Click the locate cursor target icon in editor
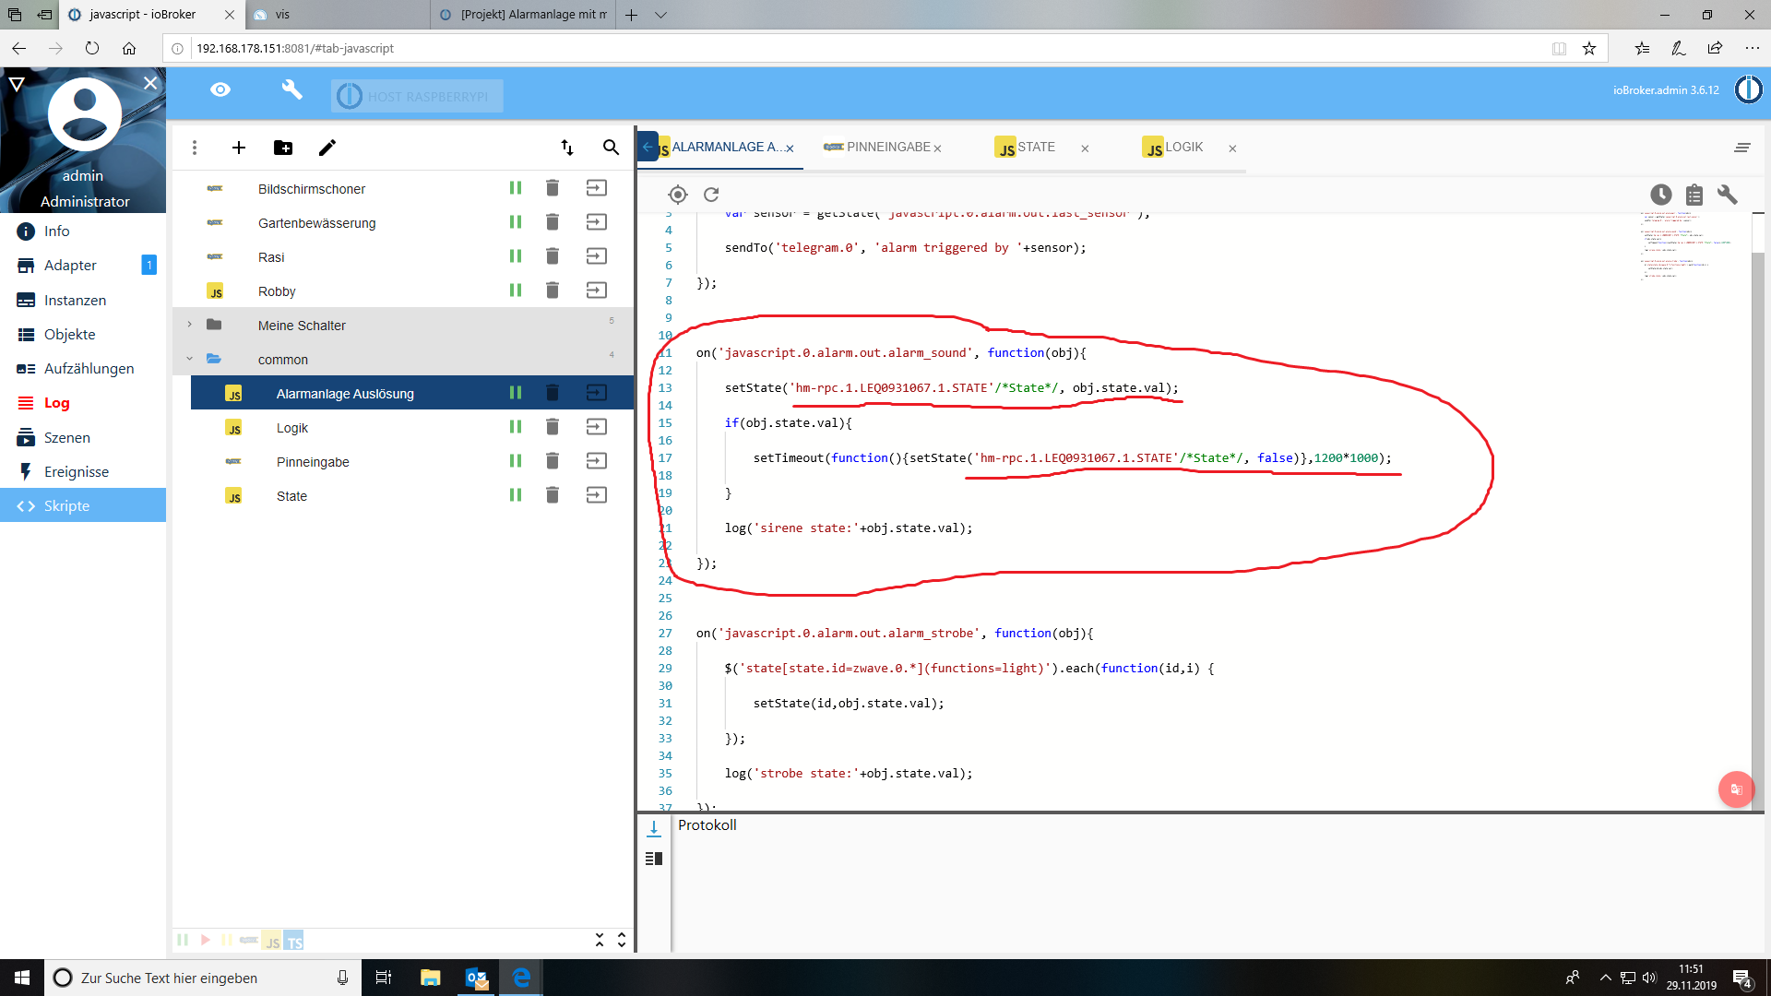 pyautogui.click(x=678, y=195)
